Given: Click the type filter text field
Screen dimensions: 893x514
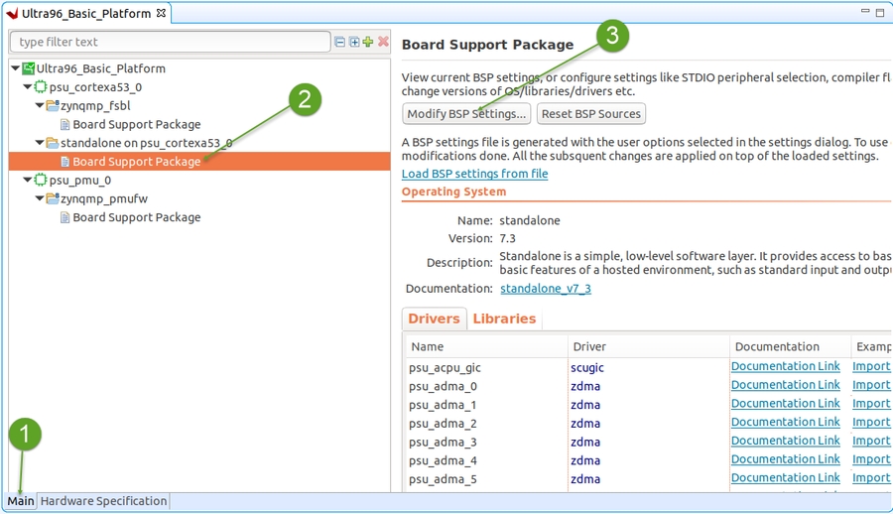Looking at the screenshot, I should coord(169,42).
